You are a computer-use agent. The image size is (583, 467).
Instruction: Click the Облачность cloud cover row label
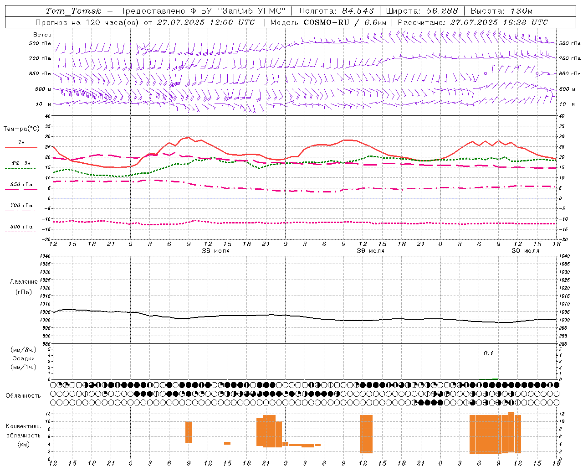coord(23,395)
